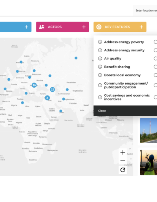Select Address energy security radio button
The image size is (157, 202).
point(155,50)
